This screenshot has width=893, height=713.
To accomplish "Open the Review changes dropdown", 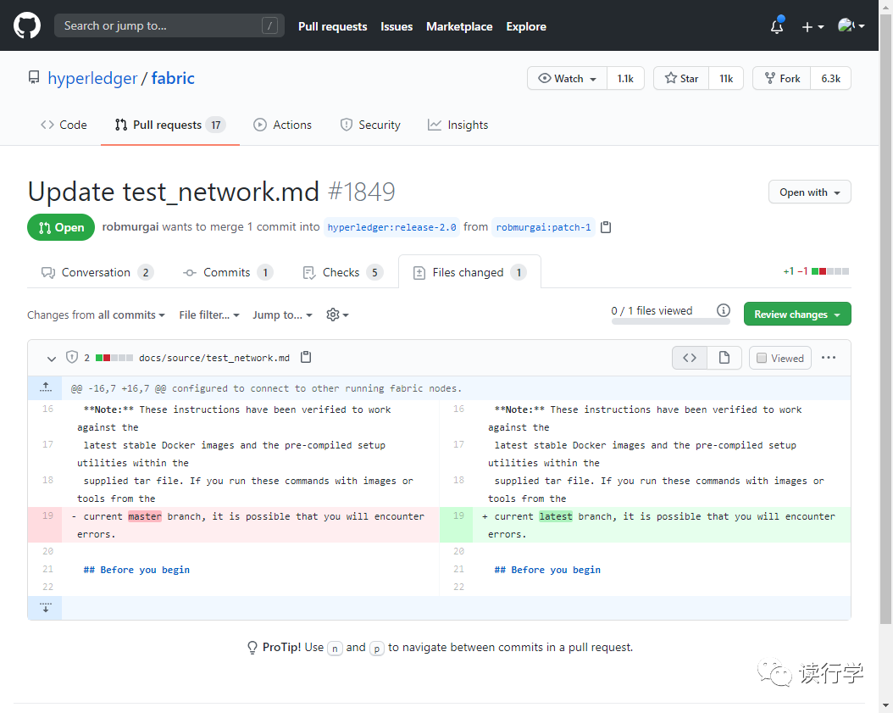I will (797, 314).
